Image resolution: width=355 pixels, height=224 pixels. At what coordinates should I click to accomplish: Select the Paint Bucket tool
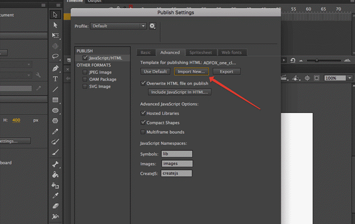coord(56,174)
